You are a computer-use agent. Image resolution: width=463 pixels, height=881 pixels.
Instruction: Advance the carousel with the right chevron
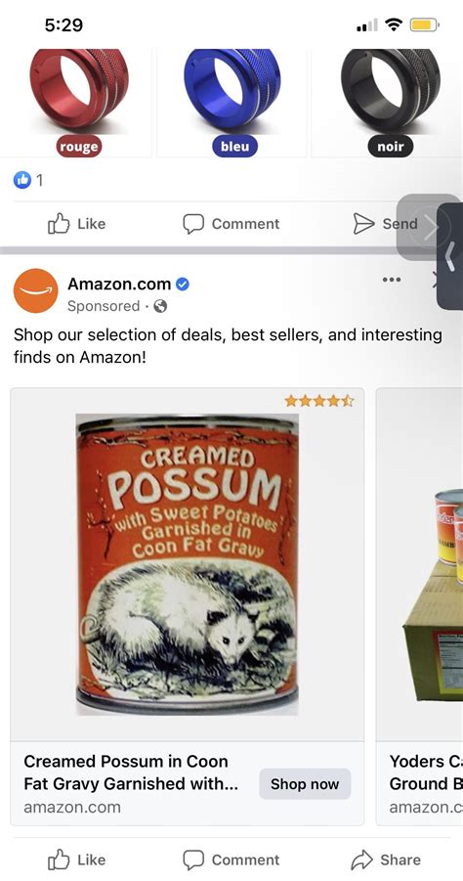tap(429, 228)
